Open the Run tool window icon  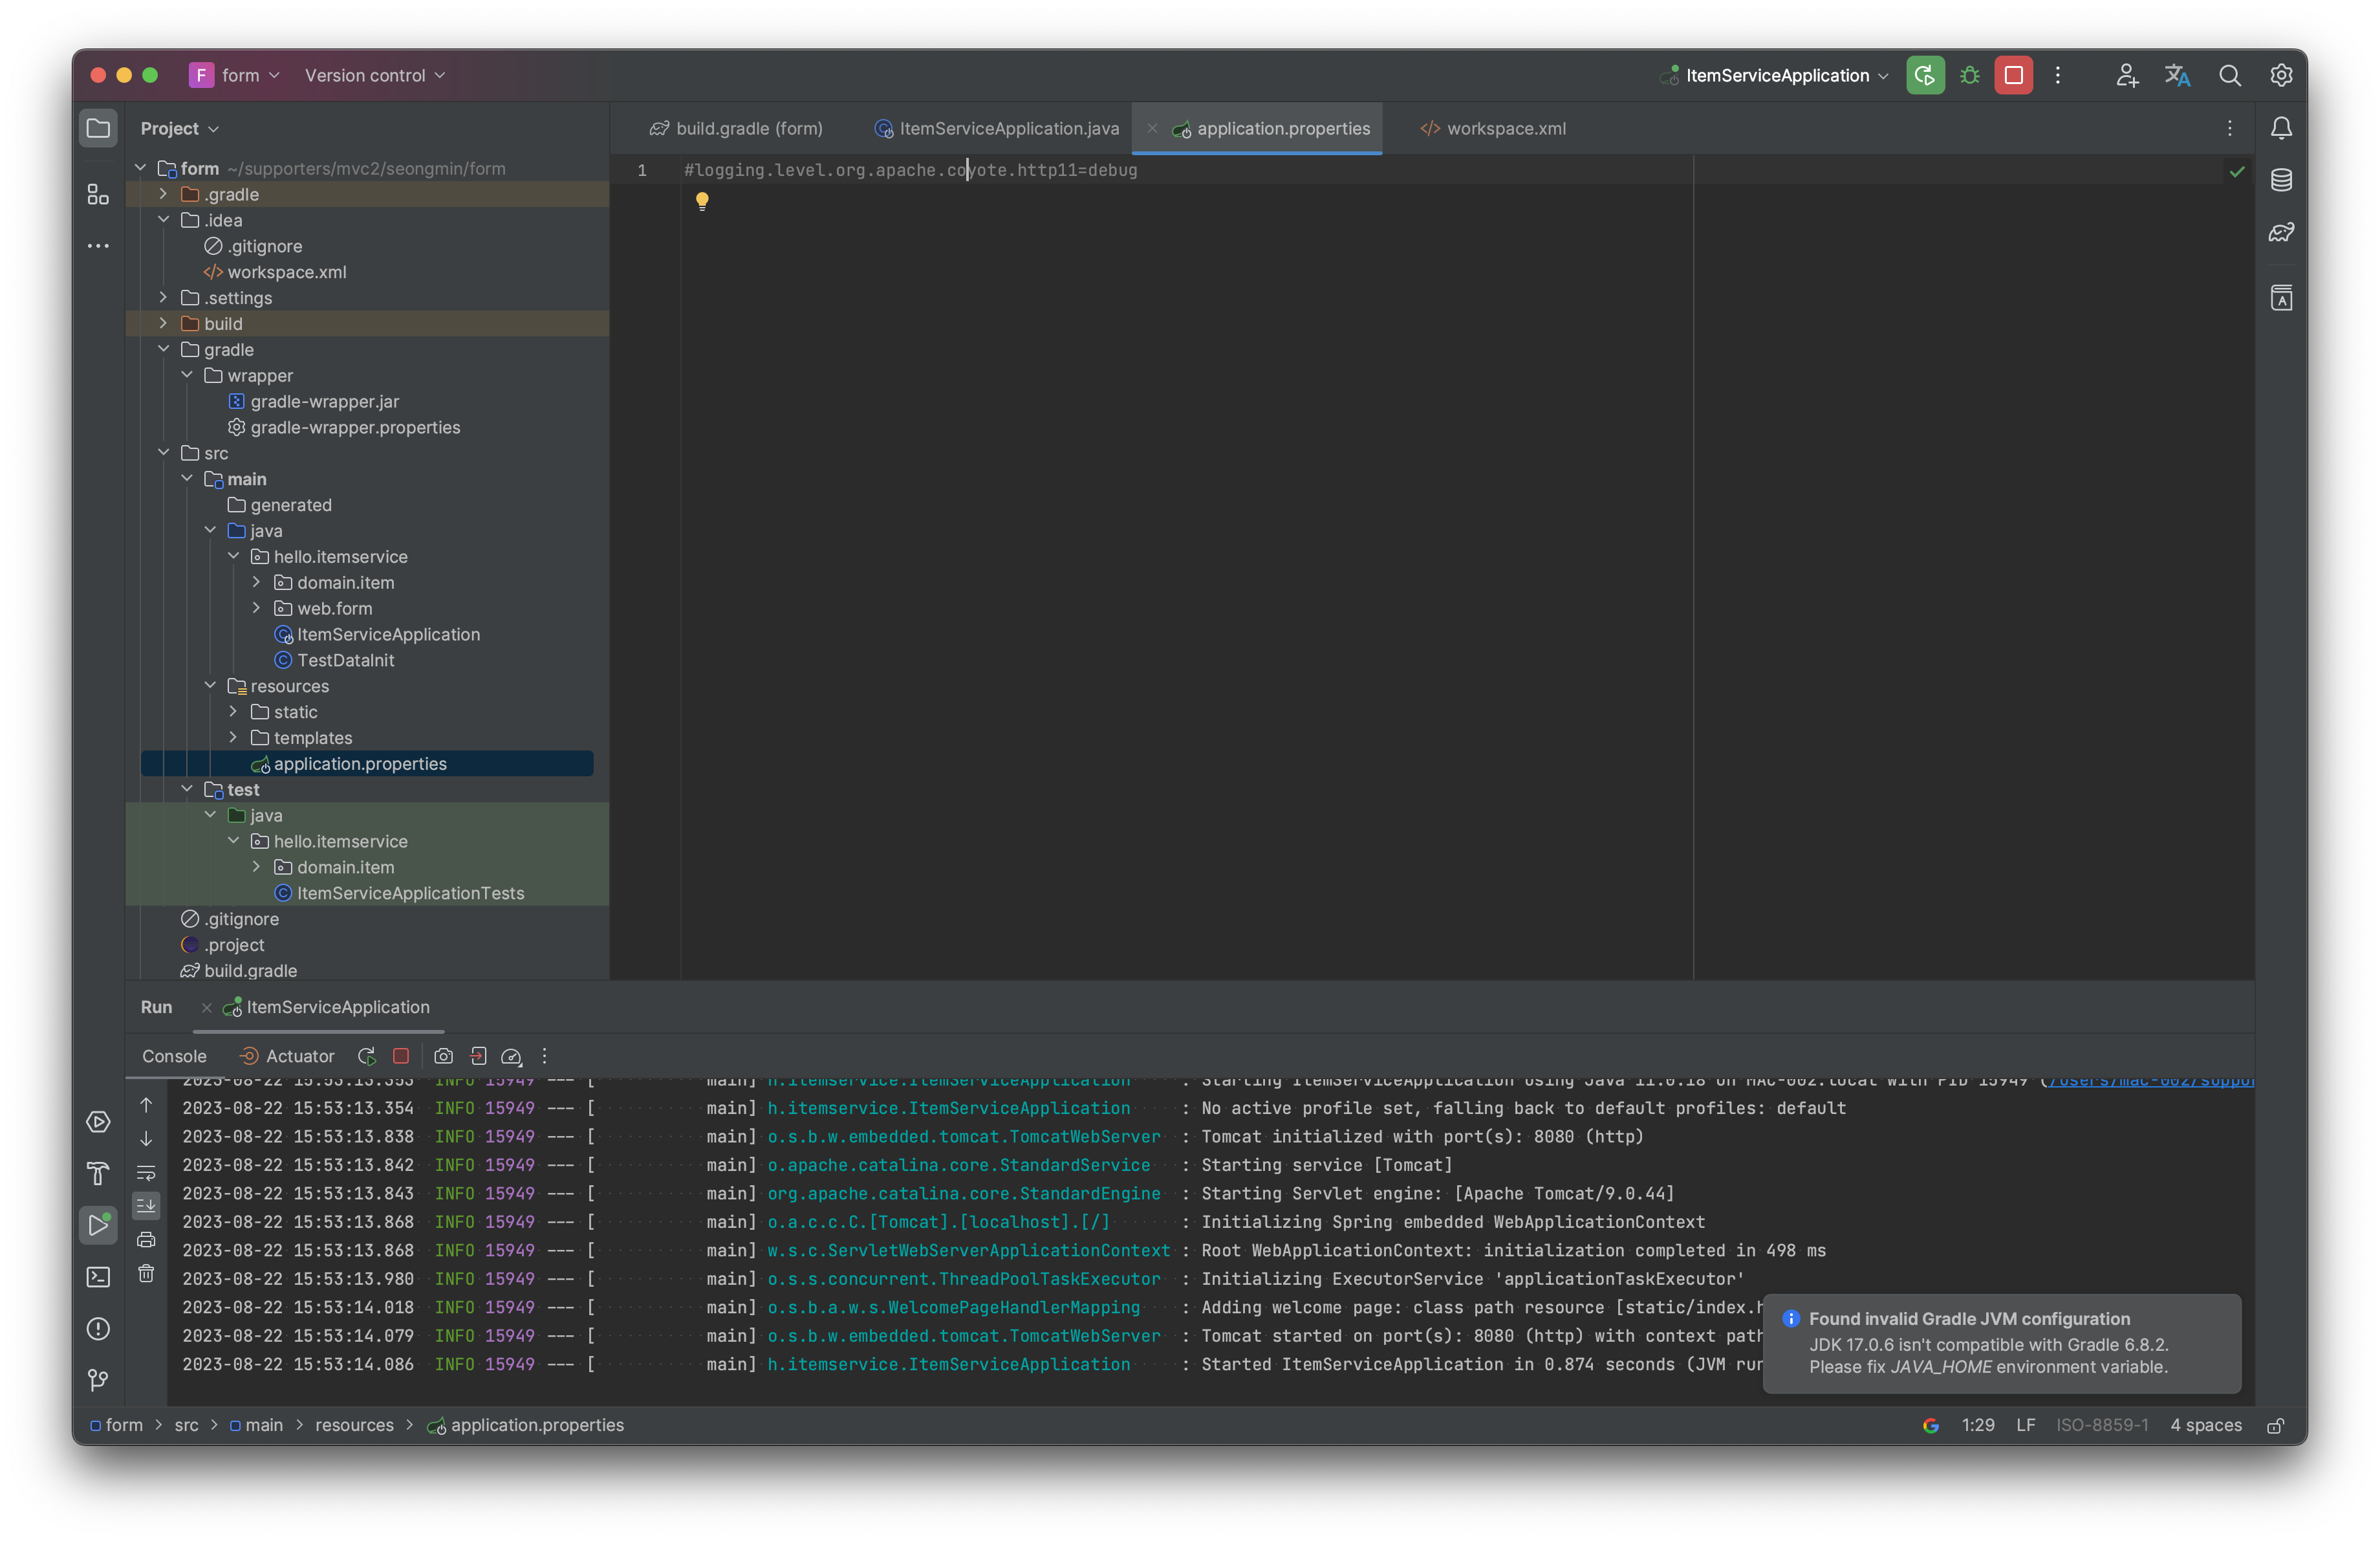pos(98,1225)
